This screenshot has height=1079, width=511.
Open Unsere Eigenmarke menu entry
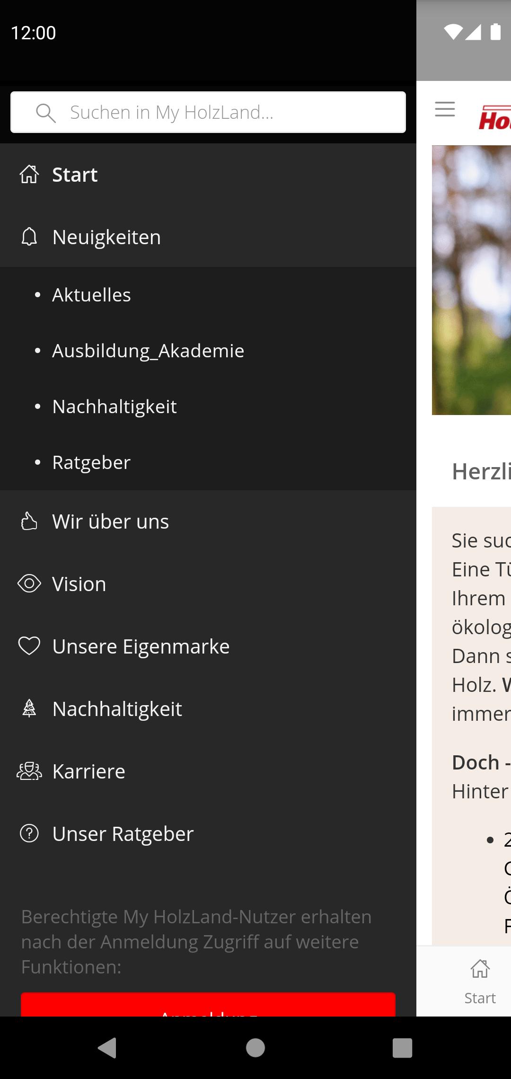tap(208, 646)
